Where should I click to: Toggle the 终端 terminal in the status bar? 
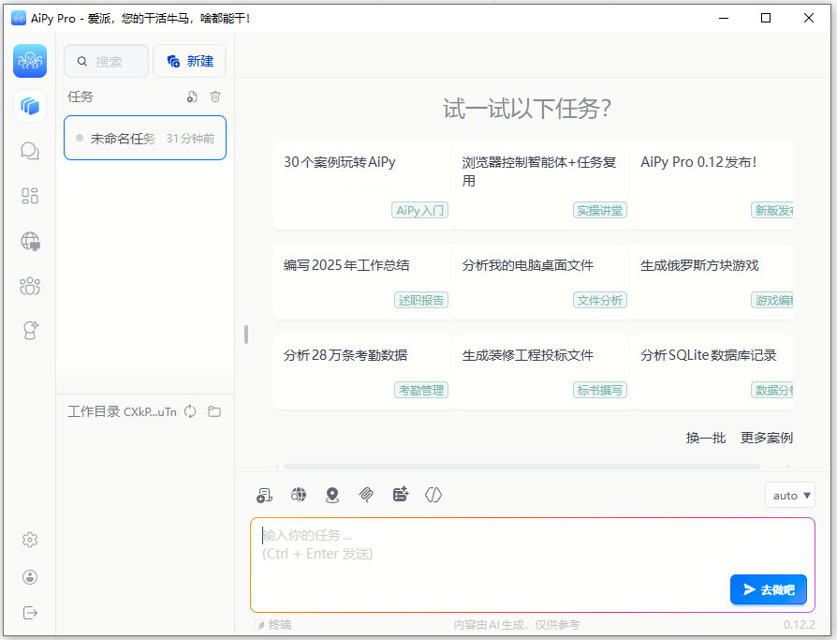coord(274,624)
